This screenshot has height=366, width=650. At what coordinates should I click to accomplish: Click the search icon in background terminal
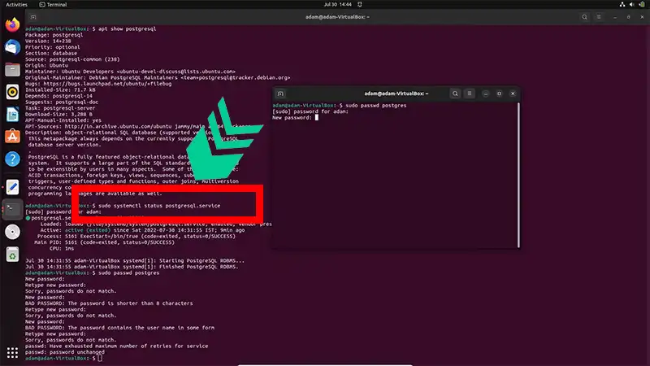point(584,17)
